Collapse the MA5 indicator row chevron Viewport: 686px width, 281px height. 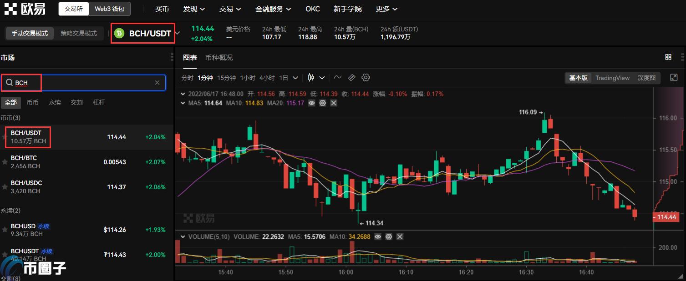point(183,103)
